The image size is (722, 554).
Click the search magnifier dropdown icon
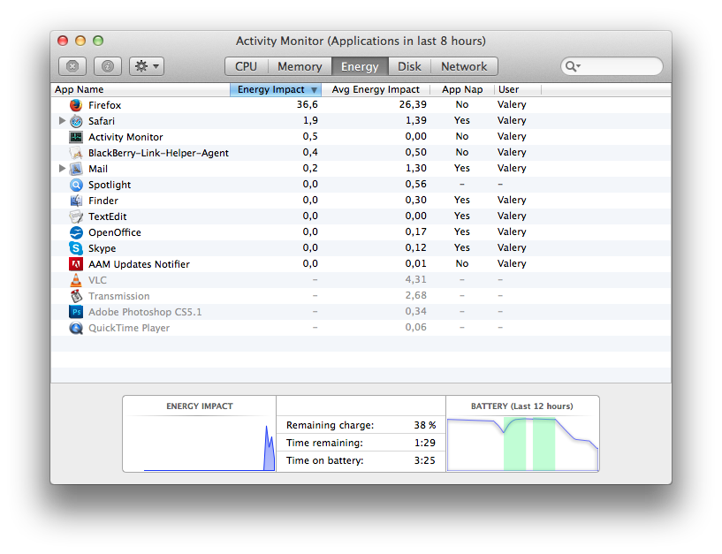[x=573, y=66]
